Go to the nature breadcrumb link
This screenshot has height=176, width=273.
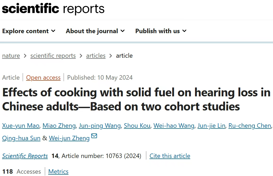coord(11,56)
